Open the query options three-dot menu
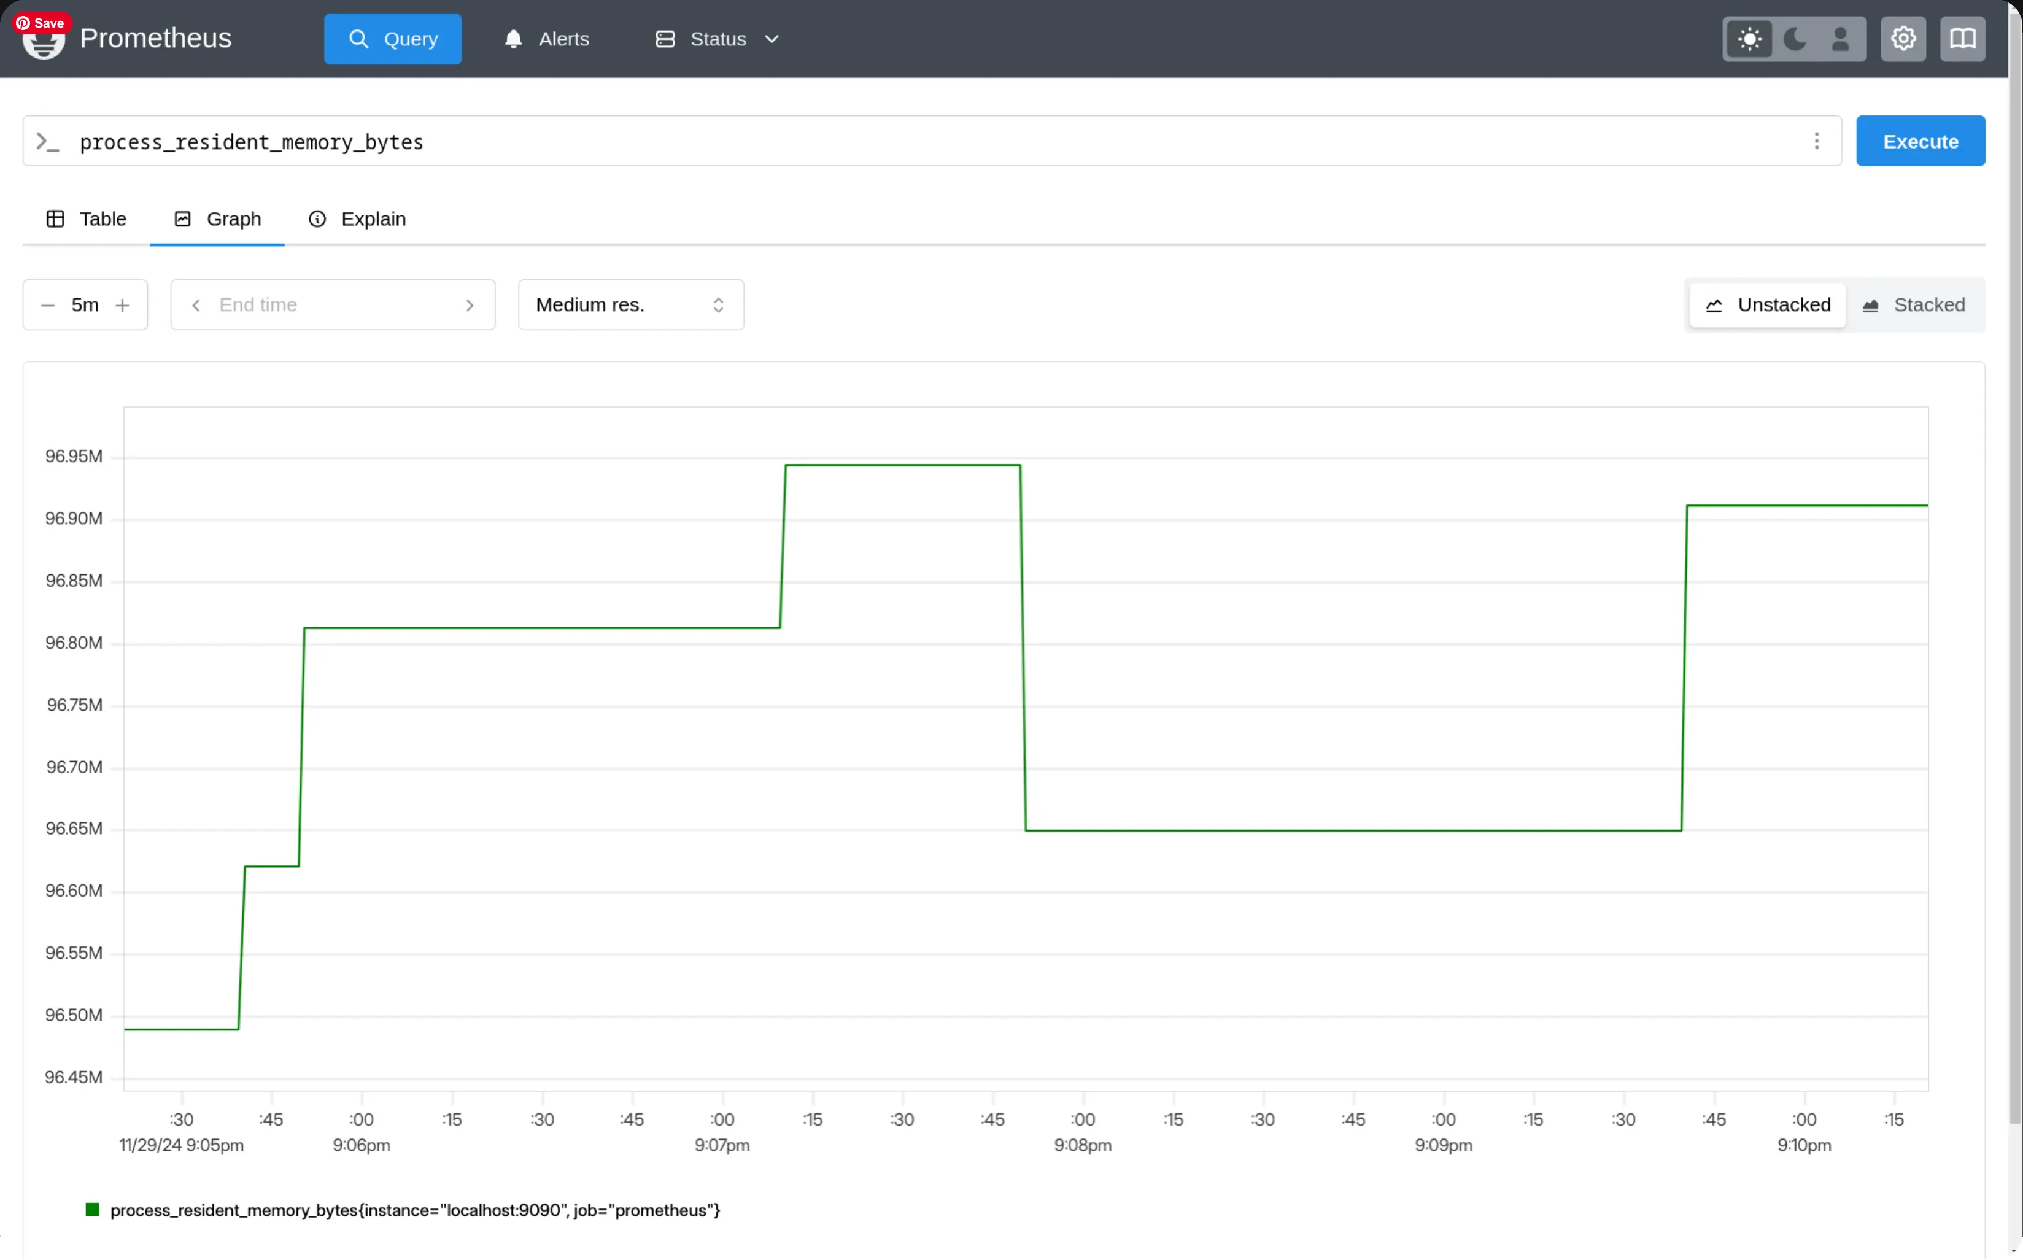2023x1260 pixels. (x=1817, y=142)
